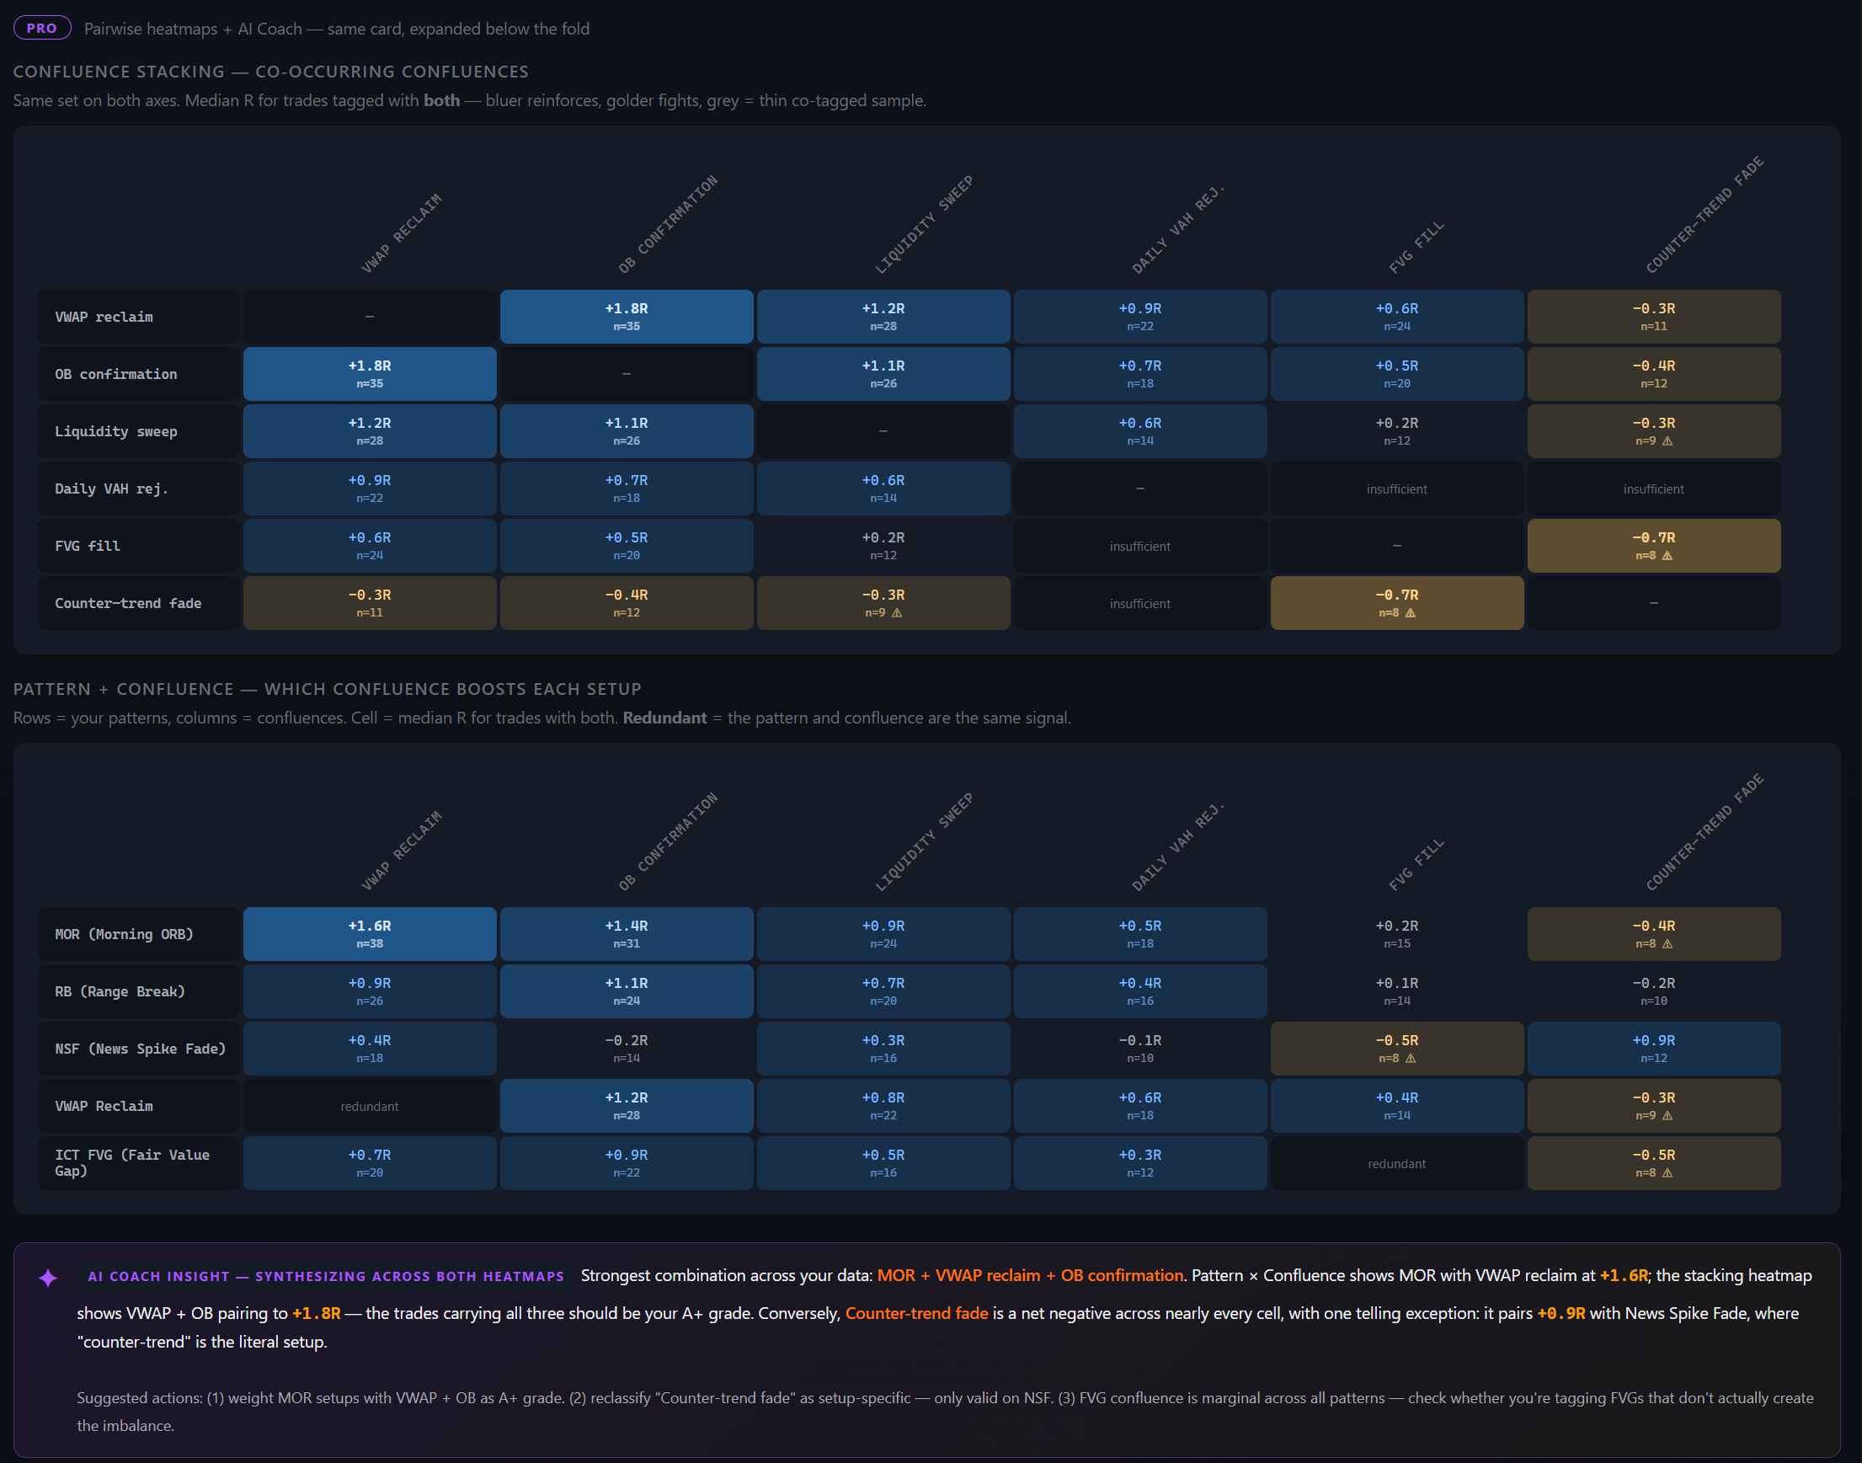Select ICT FVG (Fair Value Gap) row label
Viewport: 1862px width, 1463px height.
pyautogui.click(x=139, y=1164)
